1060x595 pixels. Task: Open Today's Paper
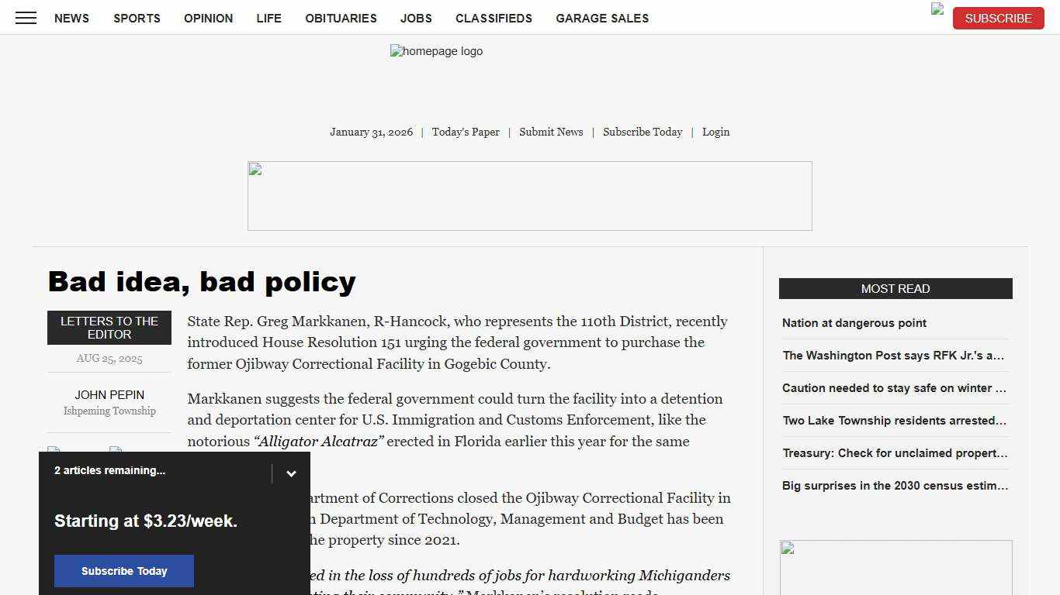pyautogui.click(x=466, y=132)
